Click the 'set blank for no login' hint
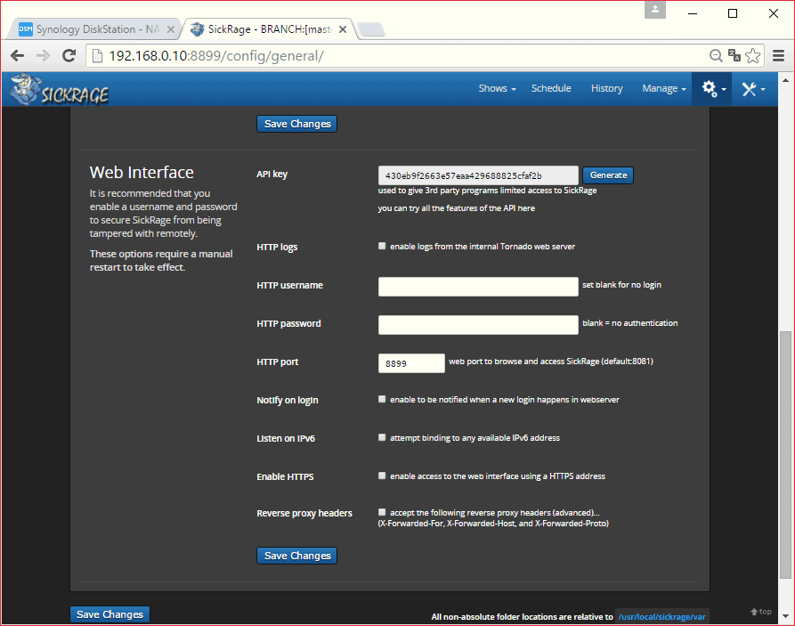Viewport: 795px width, 626px height. click(621, 285)
